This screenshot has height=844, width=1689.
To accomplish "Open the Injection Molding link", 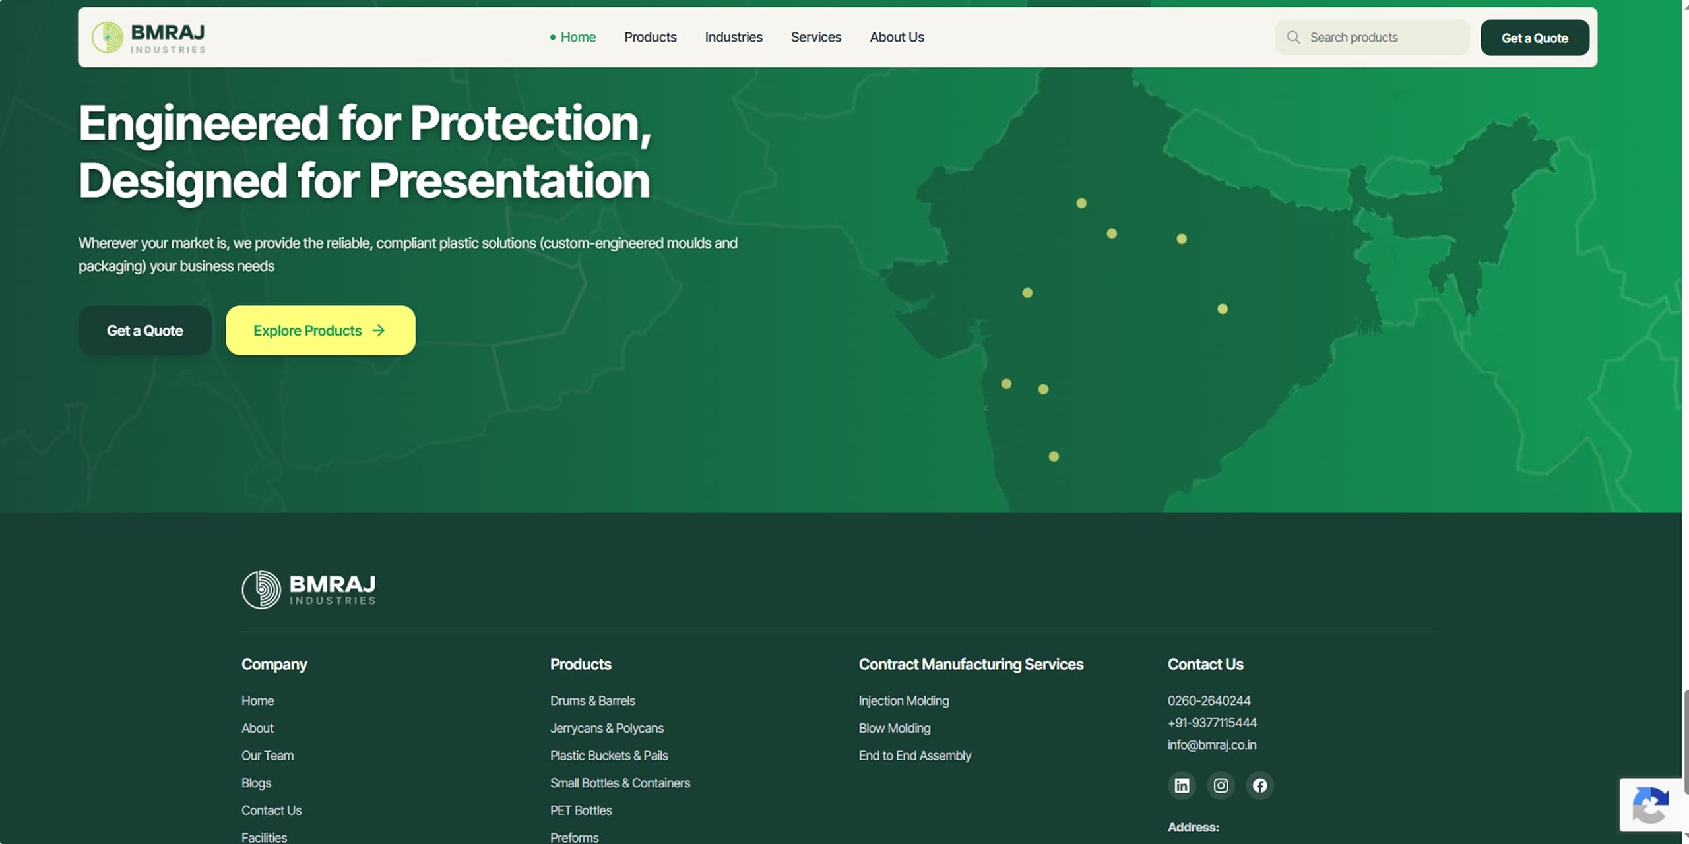I will pos(904,700).
